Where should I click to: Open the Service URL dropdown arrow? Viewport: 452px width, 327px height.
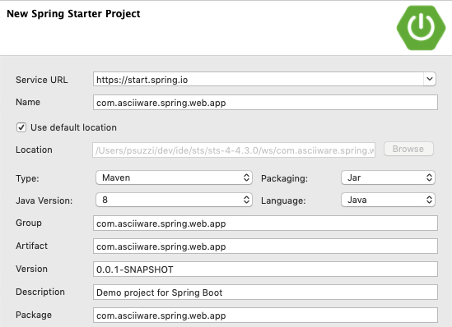pyautogui.click(x=430, y=79)
